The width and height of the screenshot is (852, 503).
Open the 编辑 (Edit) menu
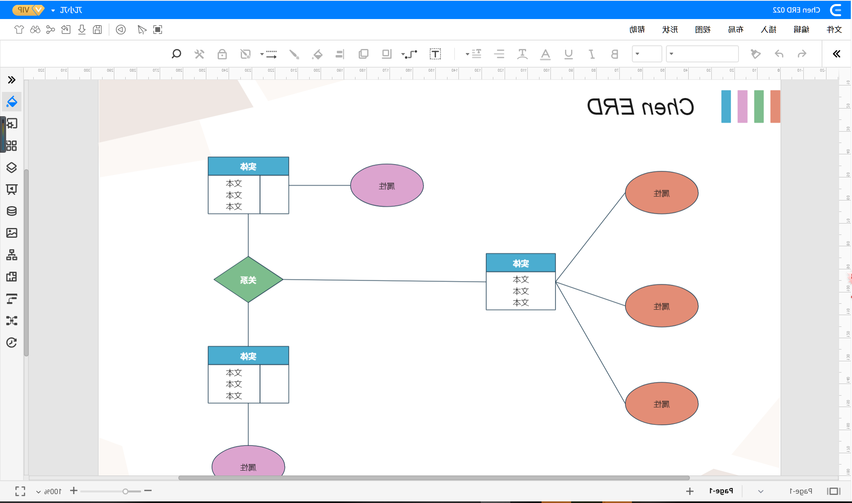[801, 30]
